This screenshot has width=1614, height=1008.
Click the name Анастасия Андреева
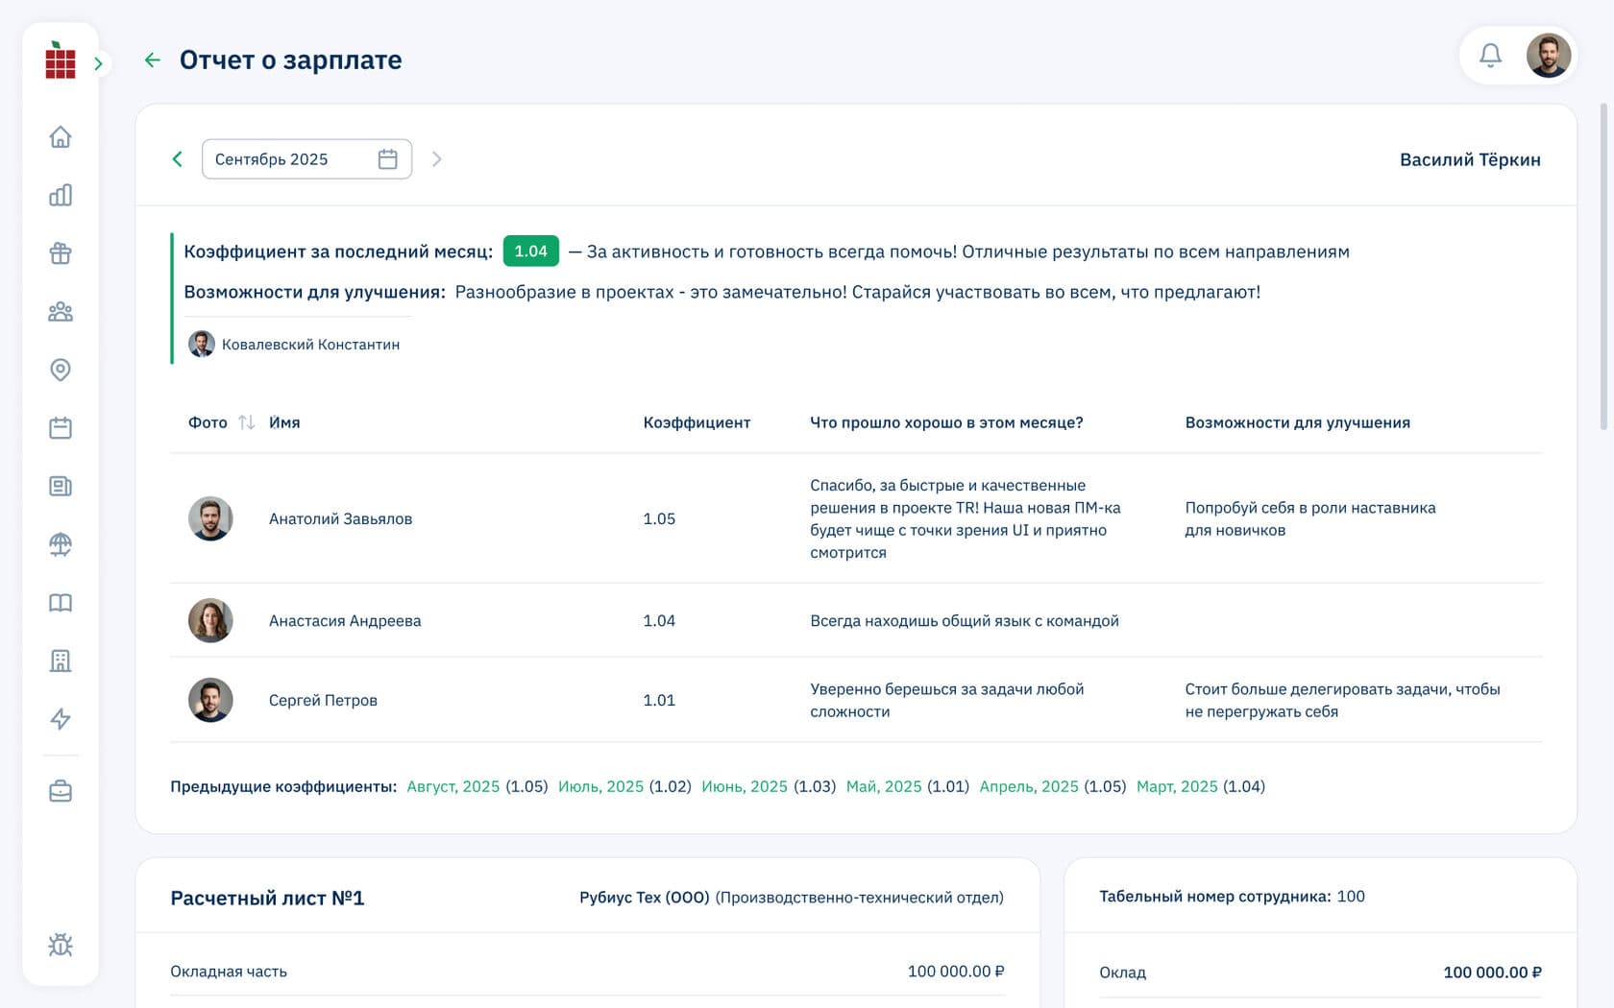click(345, 620)
